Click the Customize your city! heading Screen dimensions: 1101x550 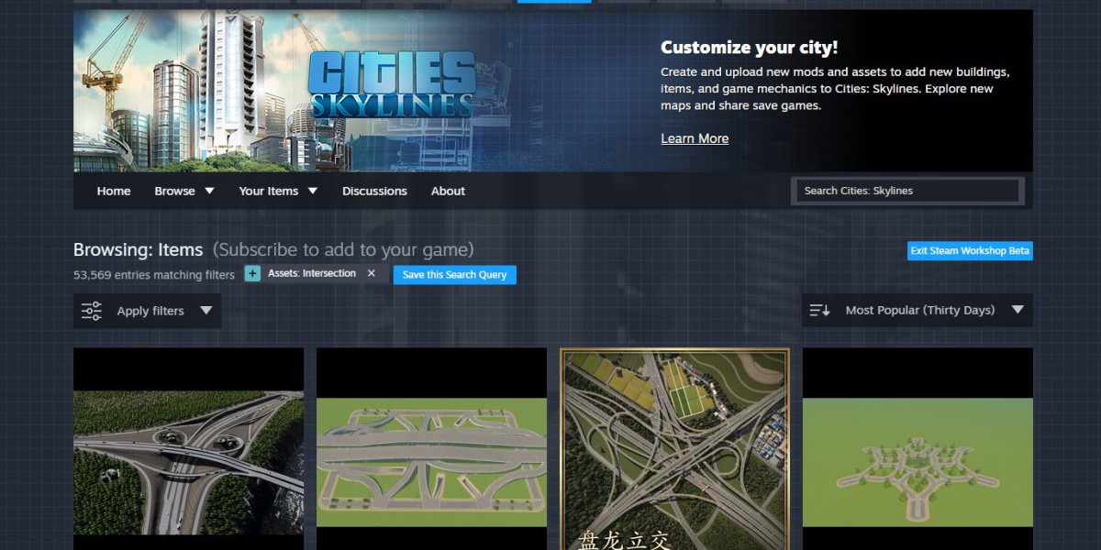pyautogui.click(x=750, y=48)
